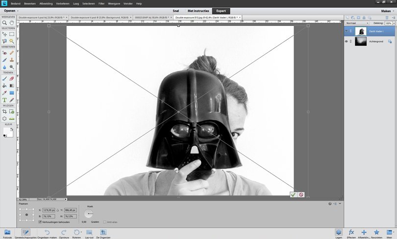397x239 pixels.
Task: Toggle the link icon of Darth Vader I layer
Action: (x=350, y=31)
